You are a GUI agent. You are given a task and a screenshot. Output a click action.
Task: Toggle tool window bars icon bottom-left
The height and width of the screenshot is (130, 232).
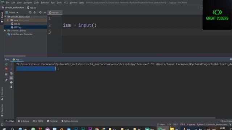pyautogui.click(x=2, y=125)
